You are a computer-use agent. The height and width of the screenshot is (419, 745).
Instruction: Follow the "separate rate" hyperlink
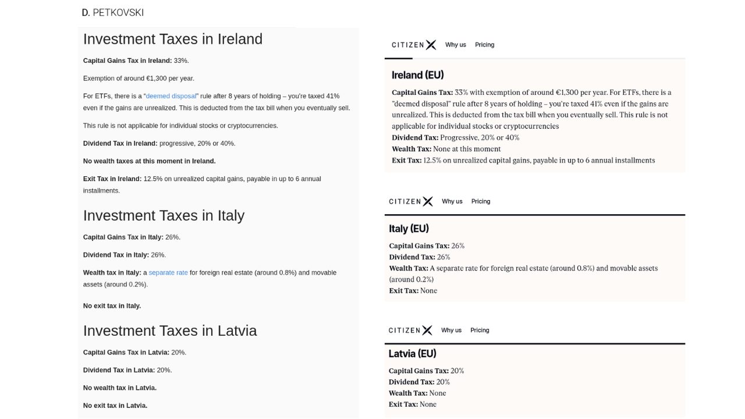point(168,272)
